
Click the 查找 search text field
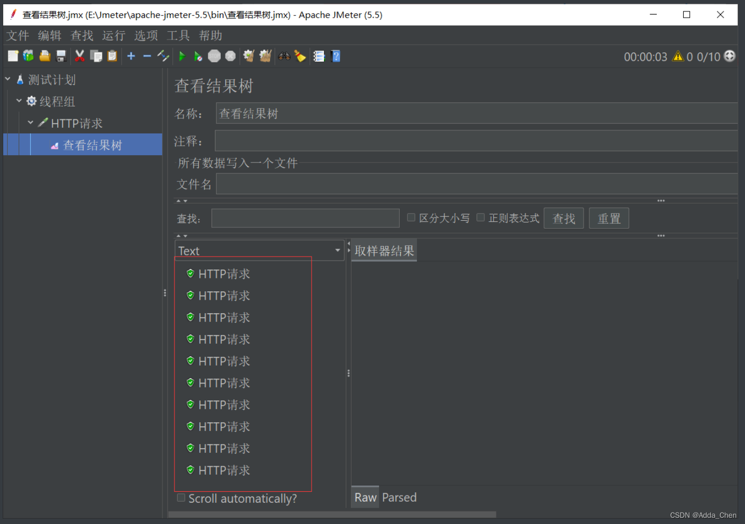click(305, 218)
